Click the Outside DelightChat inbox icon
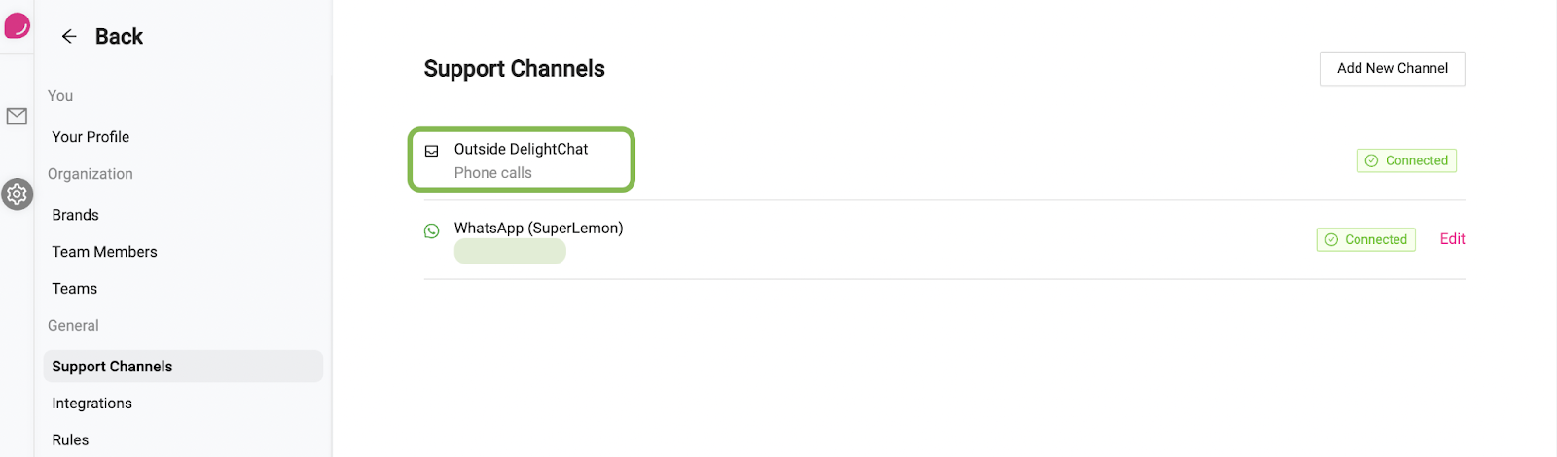This screenshot has width=1557, height=457. click(x=432, y=151)
